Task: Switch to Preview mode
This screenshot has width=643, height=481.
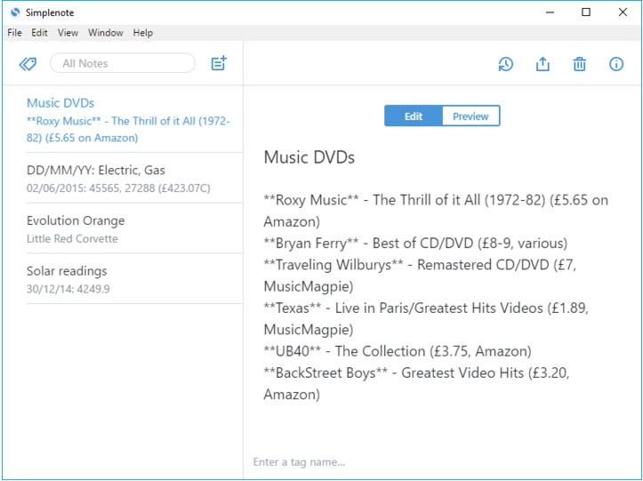Action: [470, 116]
